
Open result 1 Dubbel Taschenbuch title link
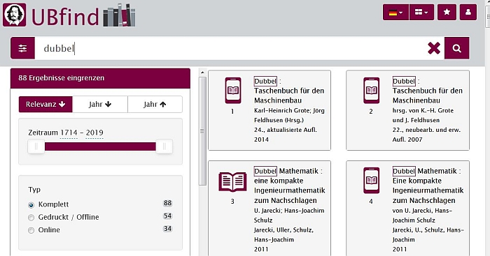pos(289,91)
